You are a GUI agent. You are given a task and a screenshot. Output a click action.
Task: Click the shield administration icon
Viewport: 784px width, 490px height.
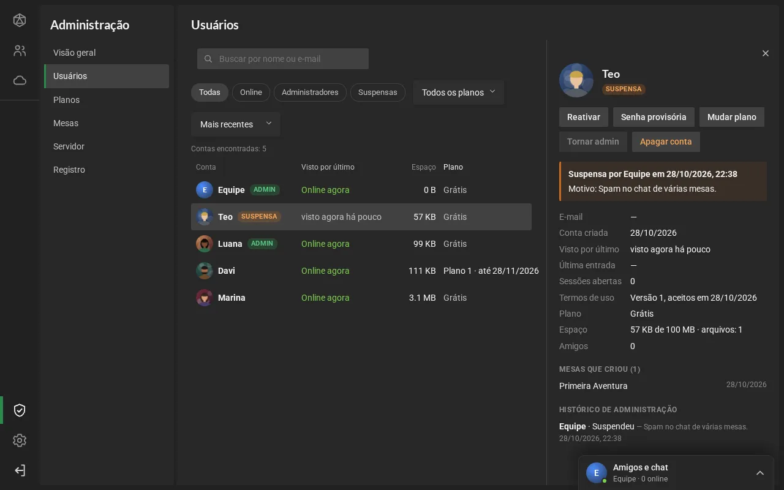20,410
